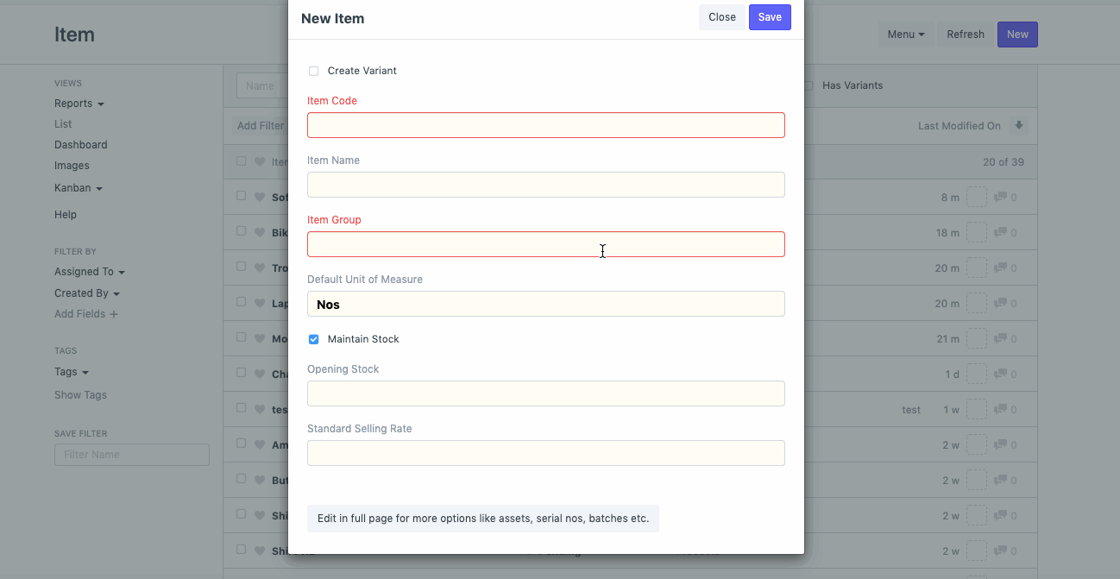
Task: Click the Standard Selling Rate field
Action: coord(545,453)
